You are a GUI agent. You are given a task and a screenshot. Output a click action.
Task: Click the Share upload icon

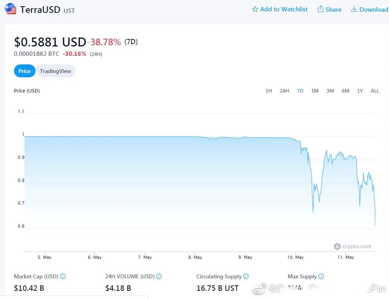[x=321, y=9]
